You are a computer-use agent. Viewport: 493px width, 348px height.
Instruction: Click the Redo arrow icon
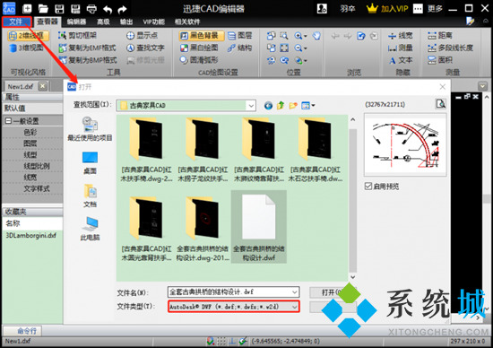122,9
